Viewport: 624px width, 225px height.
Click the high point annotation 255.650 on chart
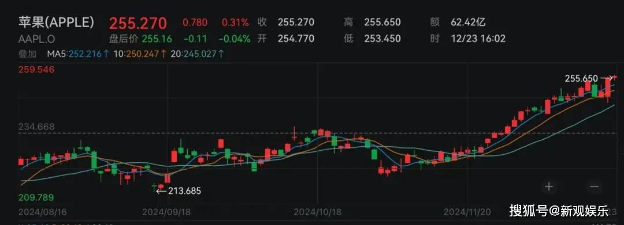tap(581, 78)
